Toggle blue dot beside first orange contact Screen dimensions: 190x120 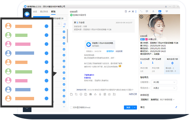[47, 26]
